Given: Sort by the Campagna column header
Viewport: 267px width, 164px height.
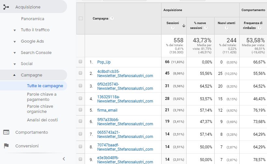Looking at the screenshot, I should 101,18.
